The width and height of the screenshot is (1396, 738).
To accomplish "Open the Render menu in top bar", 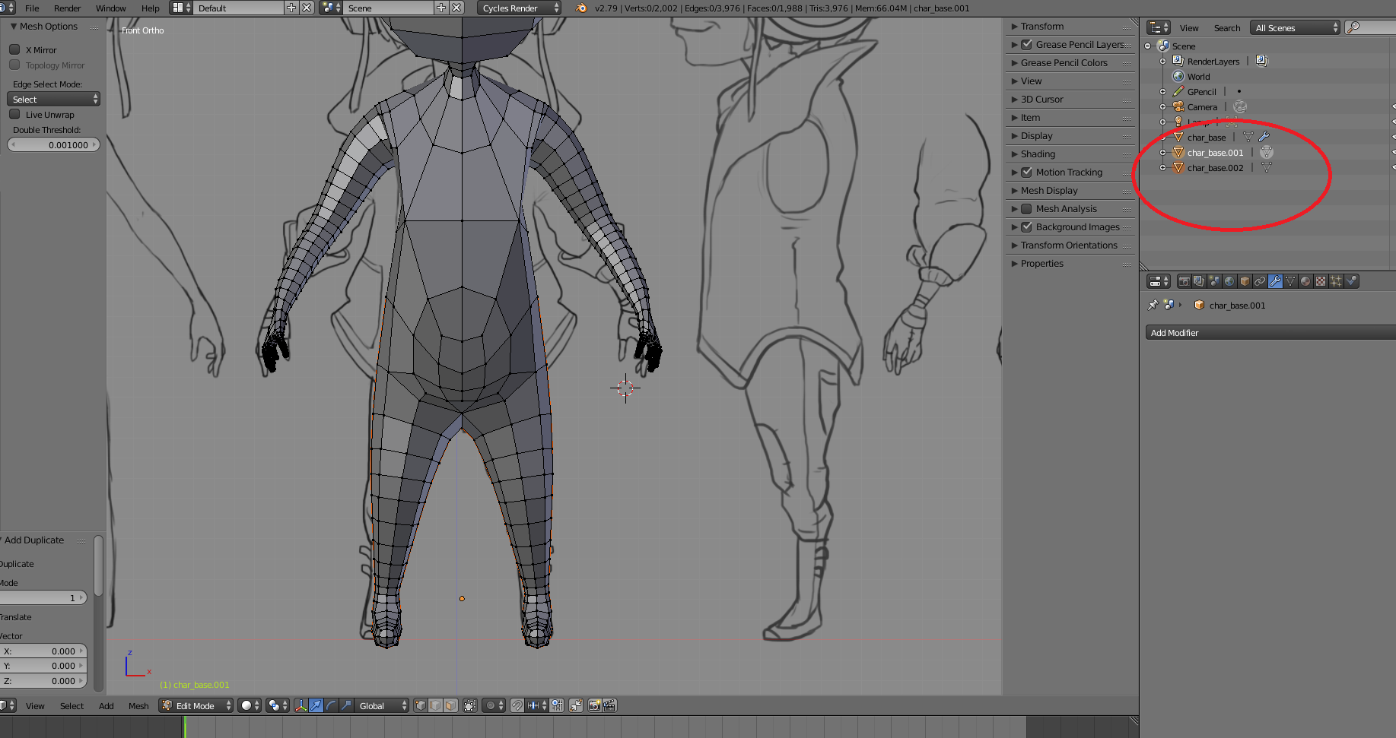I will (x=67, y=8).
